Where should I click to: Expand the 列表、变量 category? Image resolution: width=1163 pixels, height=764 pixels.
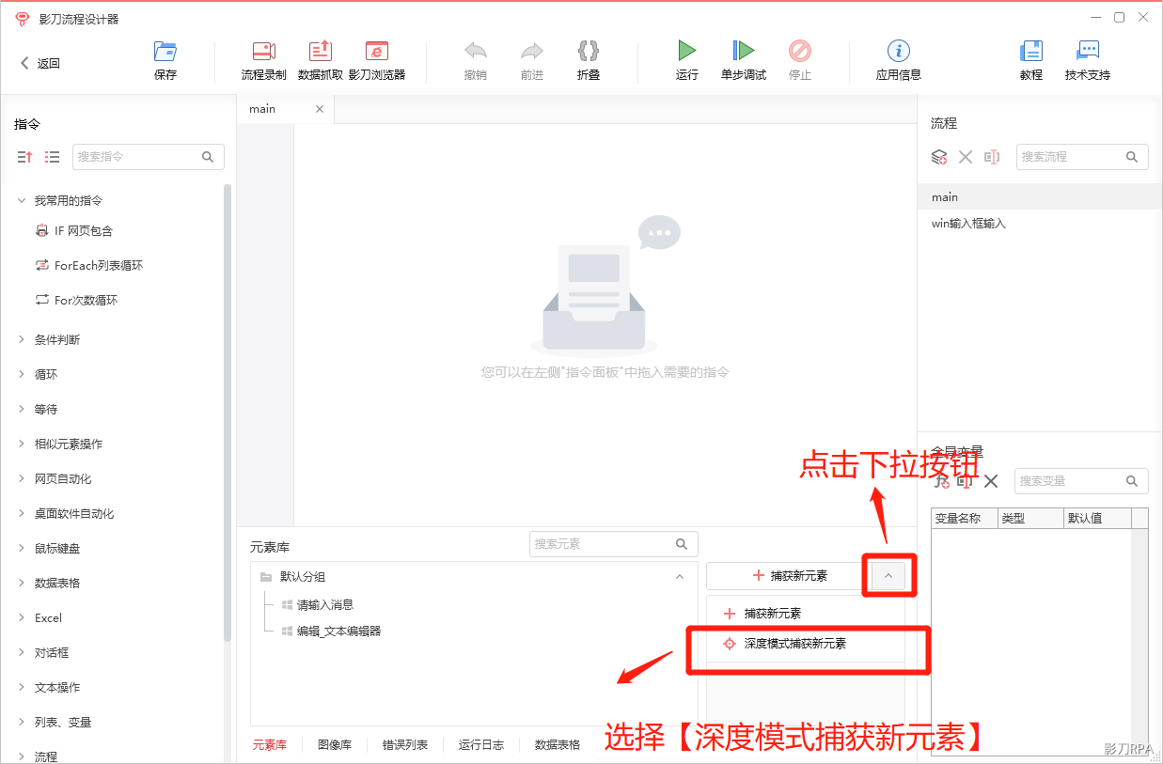[x=22, y=722]
